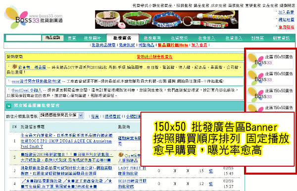Click the red member link under 網站地圖
The height and width of the screenshot is (191, 297).
click(x=286, y=27)
